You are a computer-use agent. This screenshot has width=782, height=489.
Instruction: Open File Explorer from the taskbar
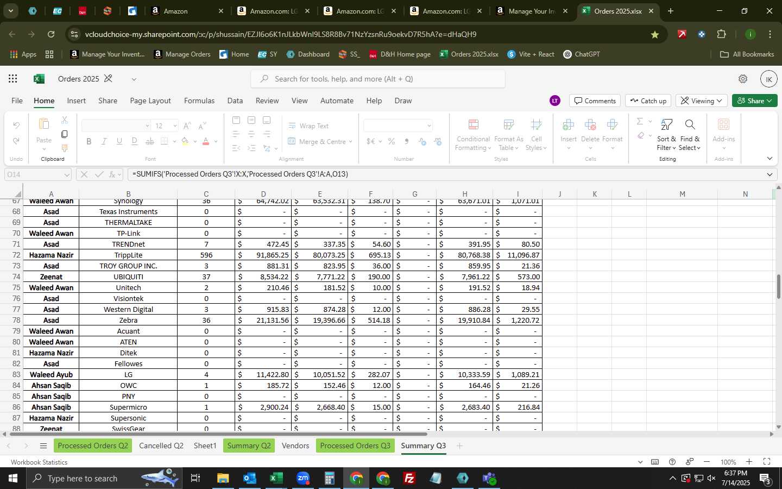[223, 478]
